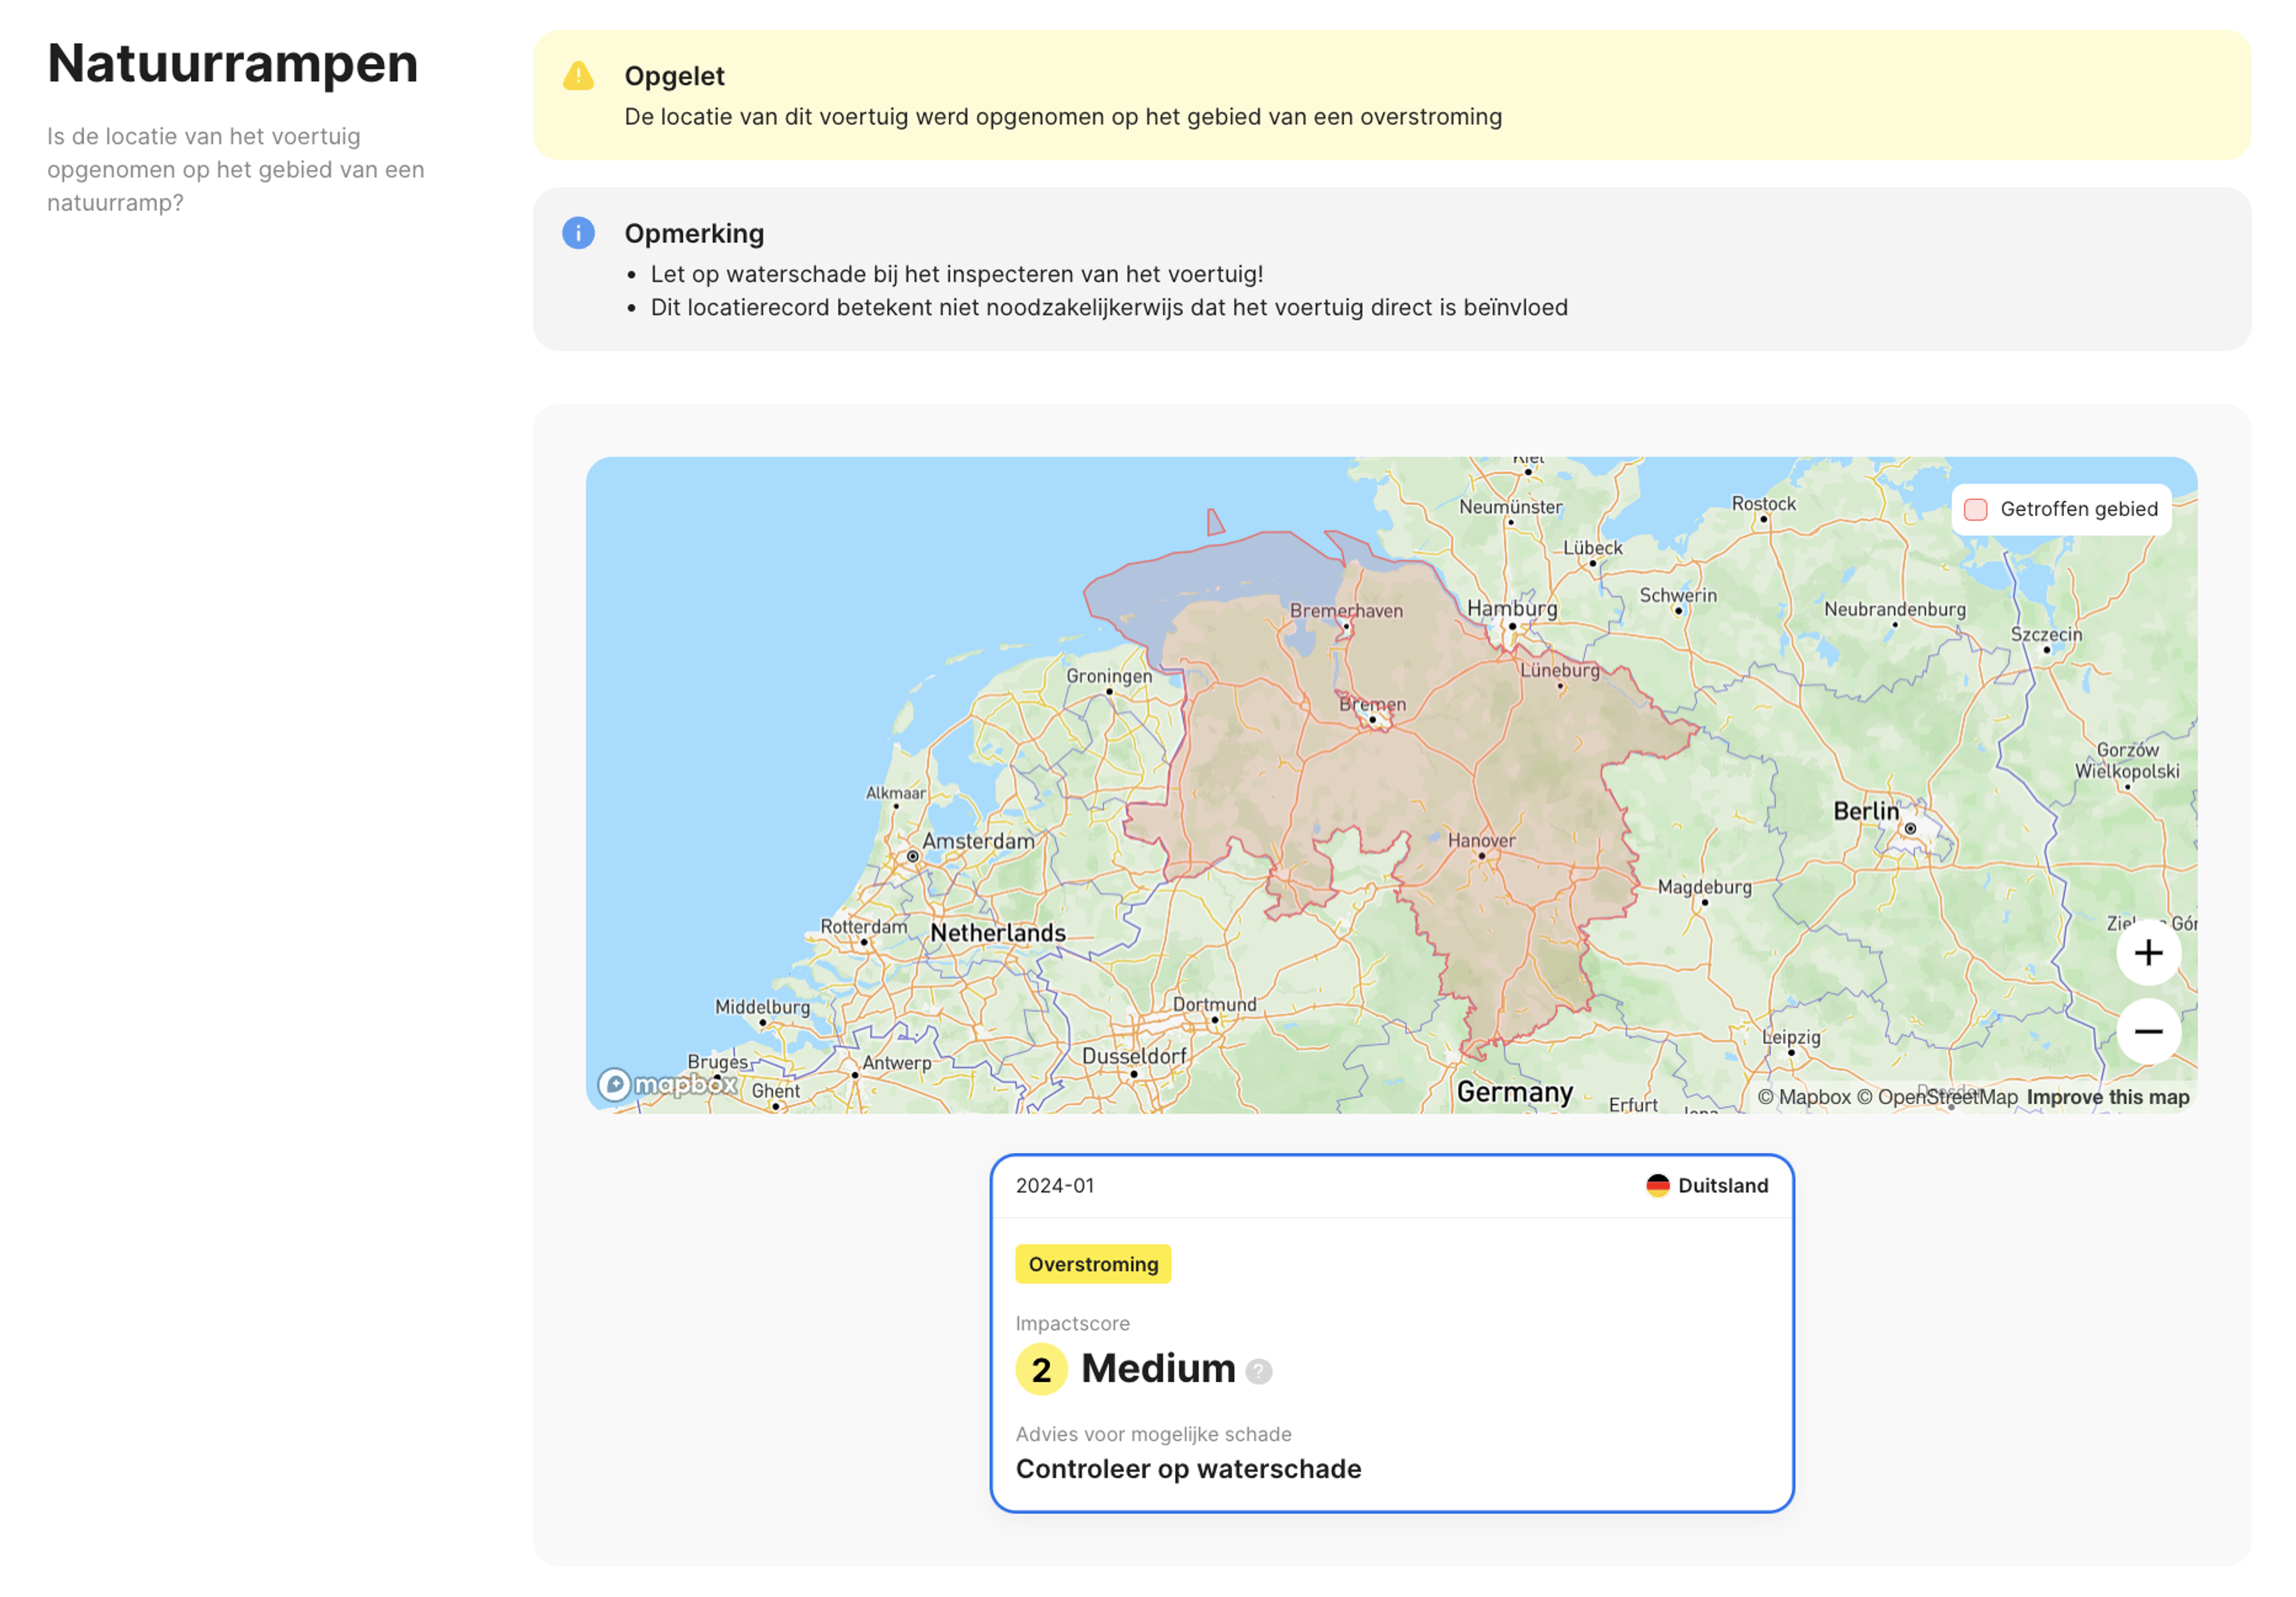Click Alkmaar on the map

[x=895, y=793]
